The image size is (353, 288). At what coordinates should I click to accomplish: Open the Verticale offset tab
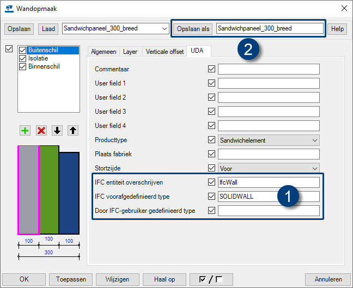[164, 52]
